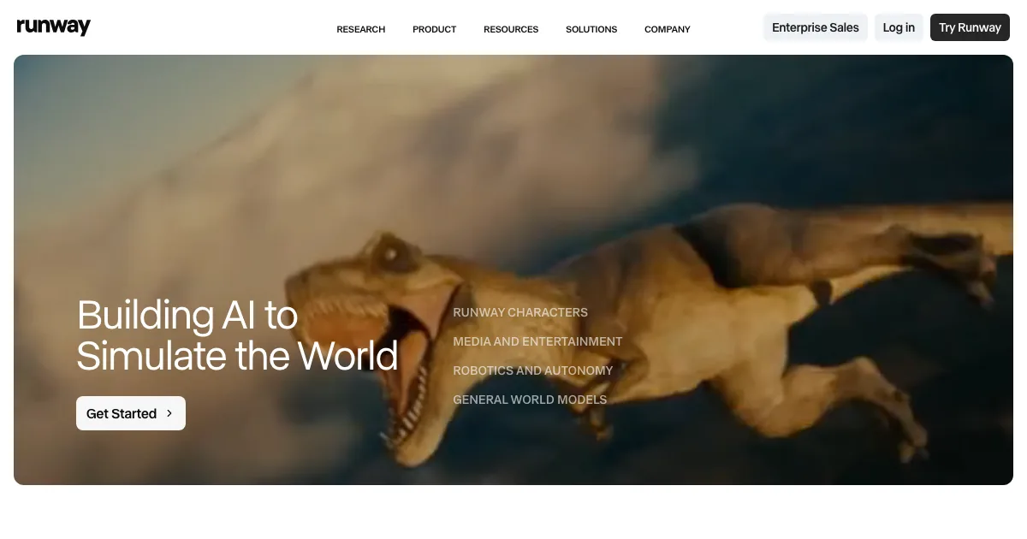Click the Runway logo in the header

pyautogui.click(x=53, y=27)
